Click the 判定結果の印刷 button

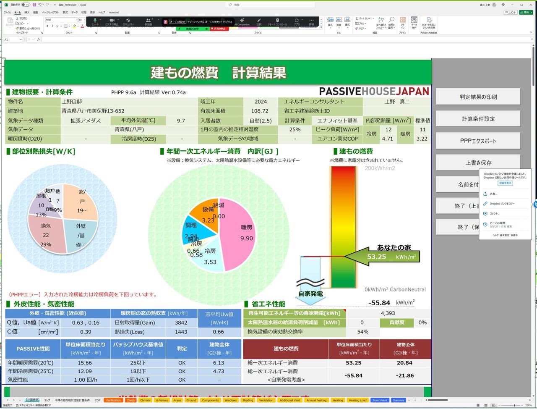coord(478,97)
